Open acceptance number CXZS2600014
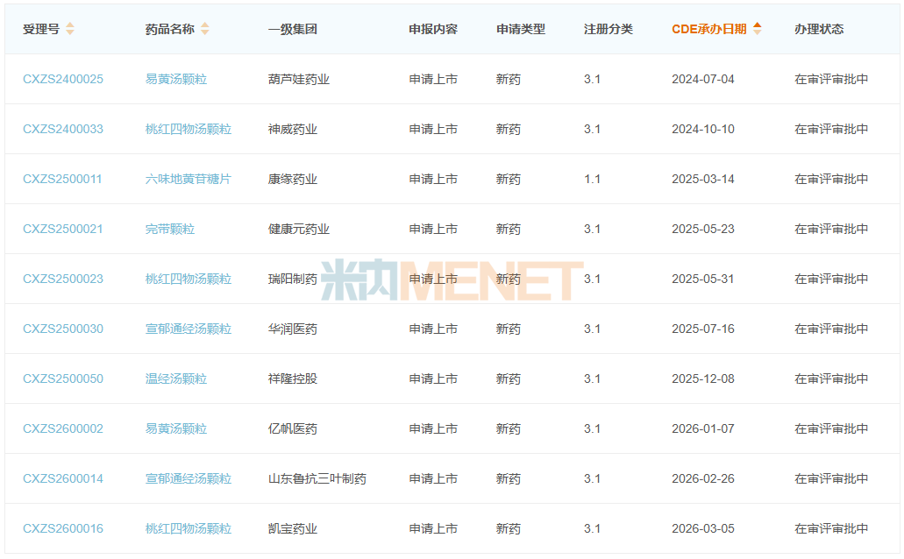The image size is (904, 559). coord(63,479)
